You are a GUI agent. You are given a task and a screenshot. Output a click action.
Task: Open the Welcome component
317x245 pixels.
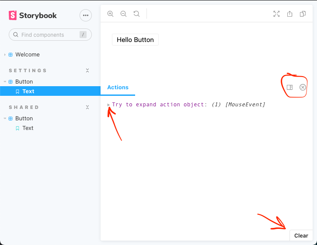coord(28,55)
